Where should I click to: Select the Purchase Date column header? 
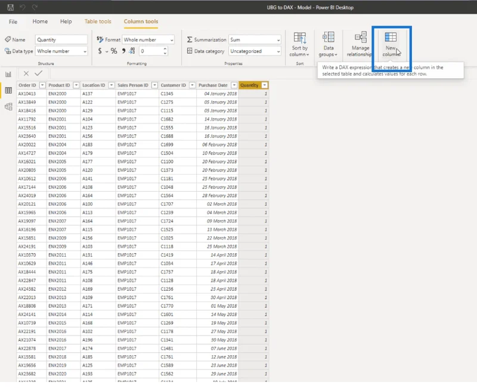213,85
